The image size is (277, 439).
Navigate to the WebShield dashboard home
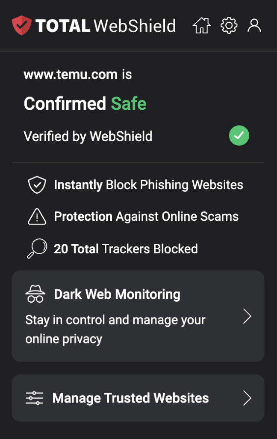point(201,25)
